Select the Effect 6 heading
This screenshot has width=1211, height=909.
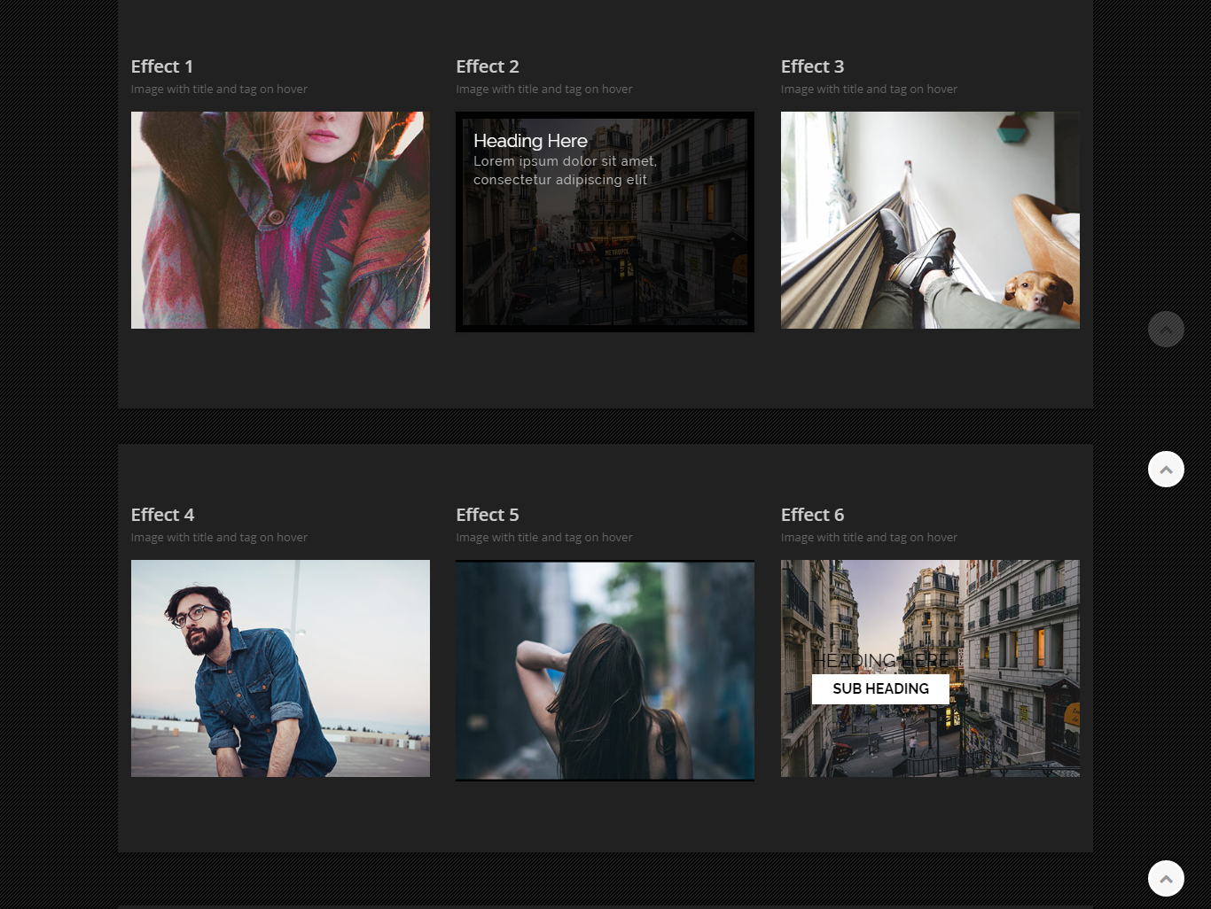click(x=812, y=515)
